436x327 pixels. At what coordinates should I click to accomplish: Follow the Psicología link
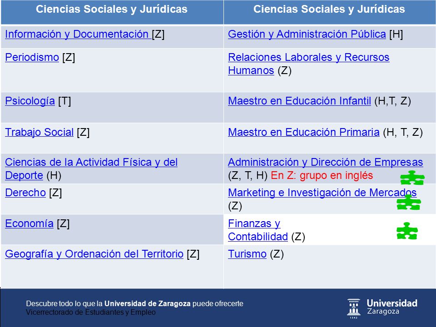point(30,101)
